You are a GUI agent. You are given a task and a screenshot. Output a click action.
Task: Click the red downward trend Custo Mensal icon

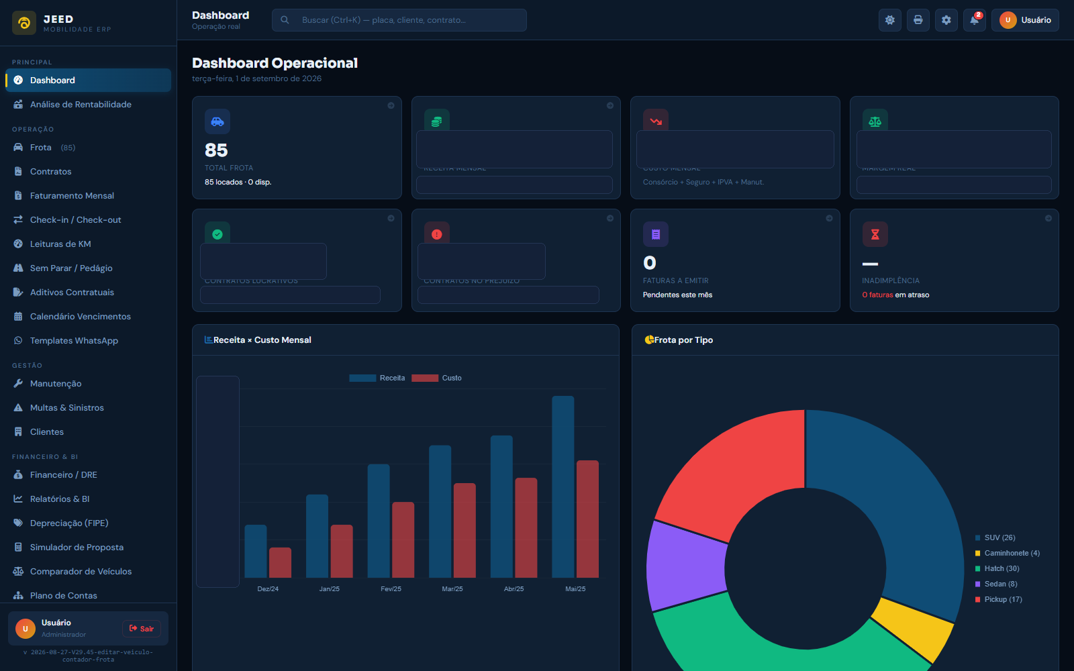click(x=656, y=120)
